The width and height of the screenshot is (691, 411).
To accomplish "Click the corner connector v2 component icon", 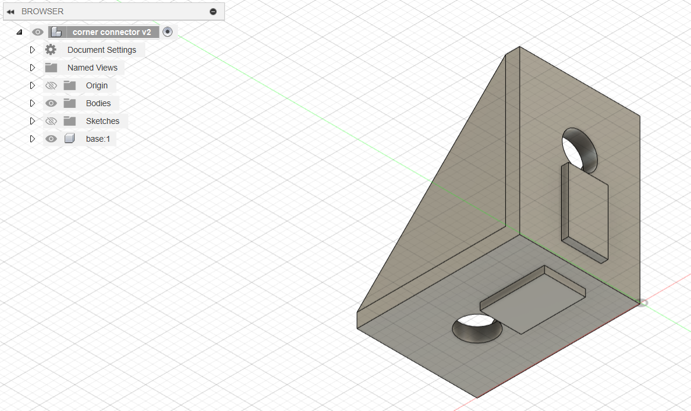I will pyautogui.click(x=56, y=32).
